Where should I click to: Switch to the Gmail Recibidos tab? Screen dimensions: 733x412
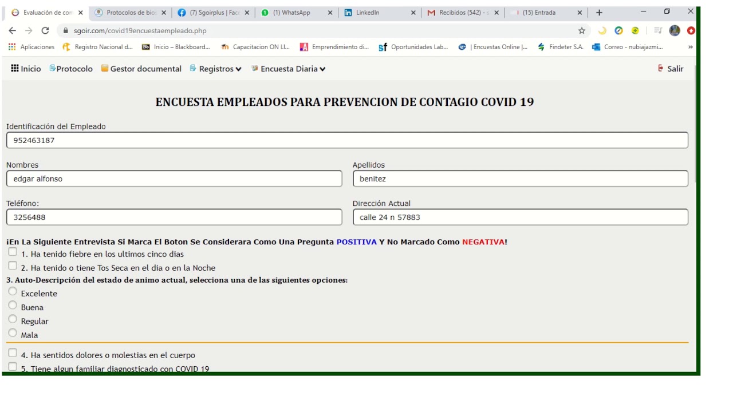point(462,13)
